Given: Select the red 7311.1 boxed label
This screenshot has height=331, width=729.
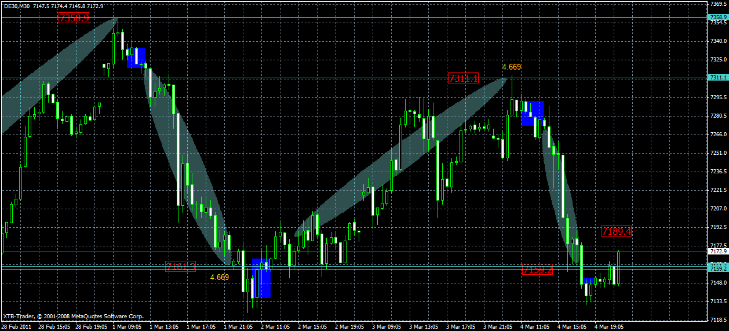Looking at the screenshot, I should click(x=463, y=78).
